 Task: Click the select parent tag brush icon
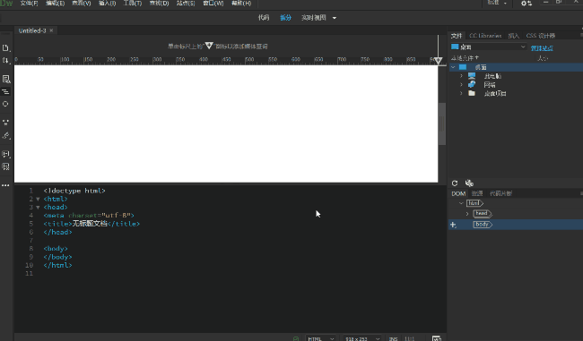pos(5,136)
